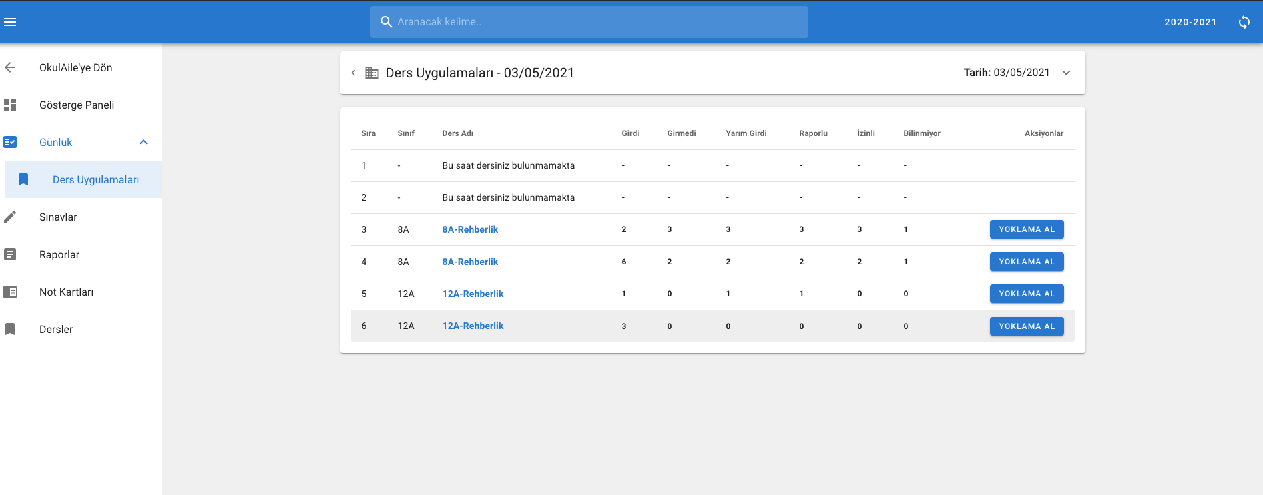
Task: Click the Dersler bookmark icon
Action: point(10,329)
